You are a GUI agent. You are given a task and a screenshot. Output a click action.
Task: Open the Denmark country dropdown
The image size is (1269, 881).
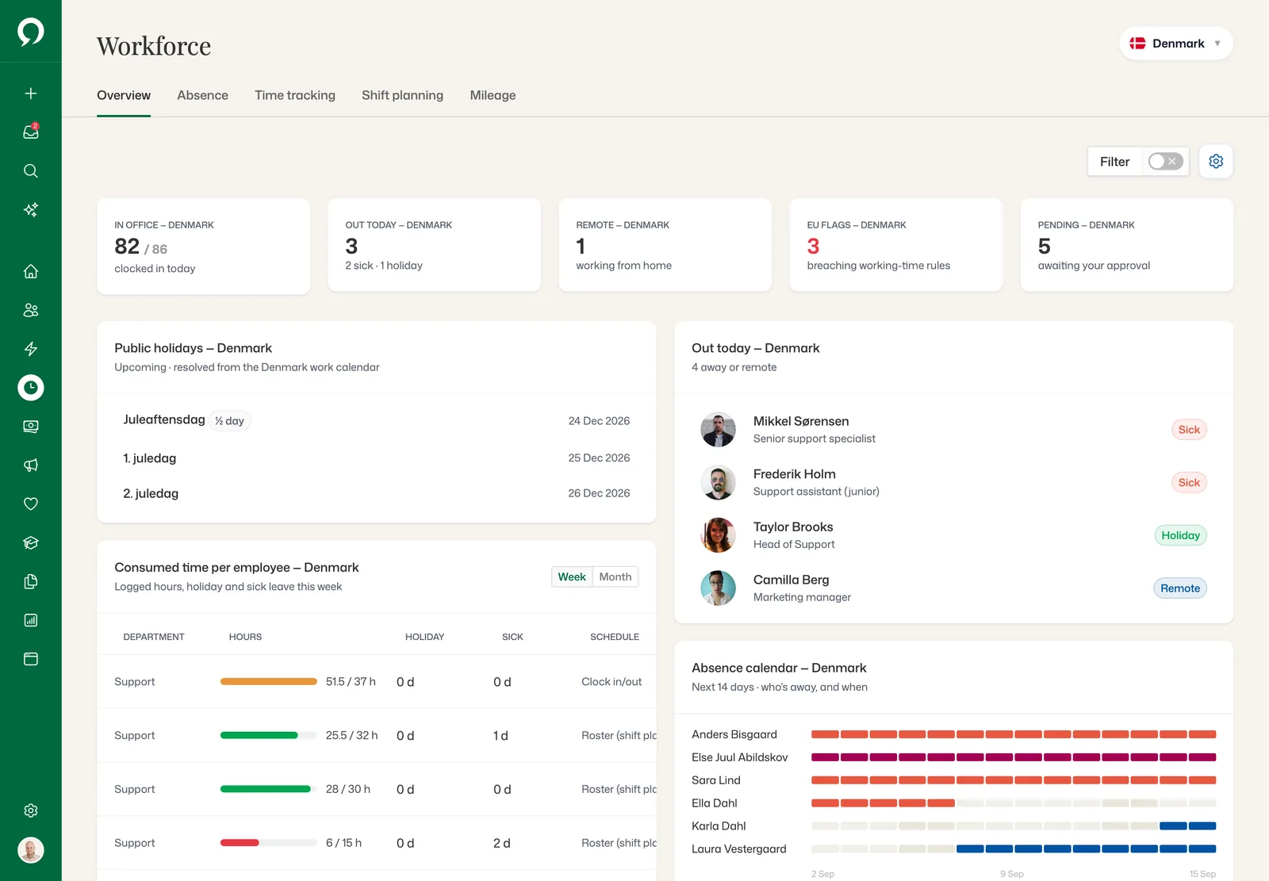tap(1176, 44)
